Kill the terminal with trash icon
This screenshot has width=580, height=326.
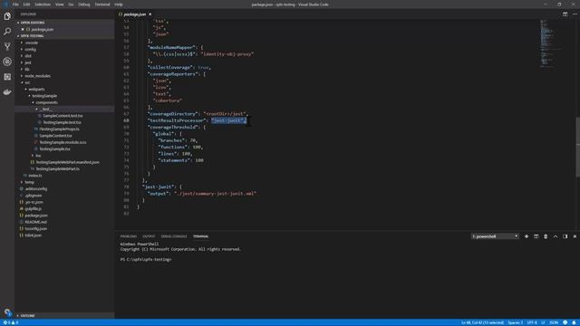point(546,236)
